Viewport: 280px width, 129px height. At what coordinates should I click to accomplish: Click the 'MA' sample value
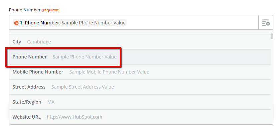pos(51,102)
